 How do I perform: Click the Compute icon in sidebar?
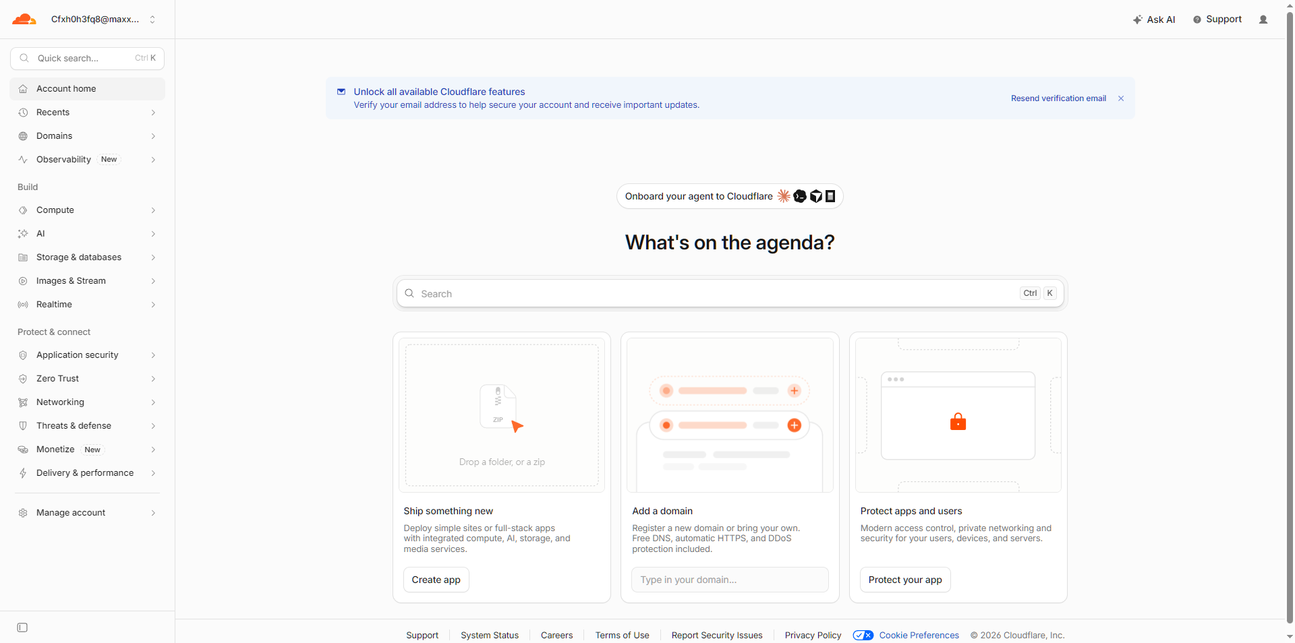tap(23, 210)
